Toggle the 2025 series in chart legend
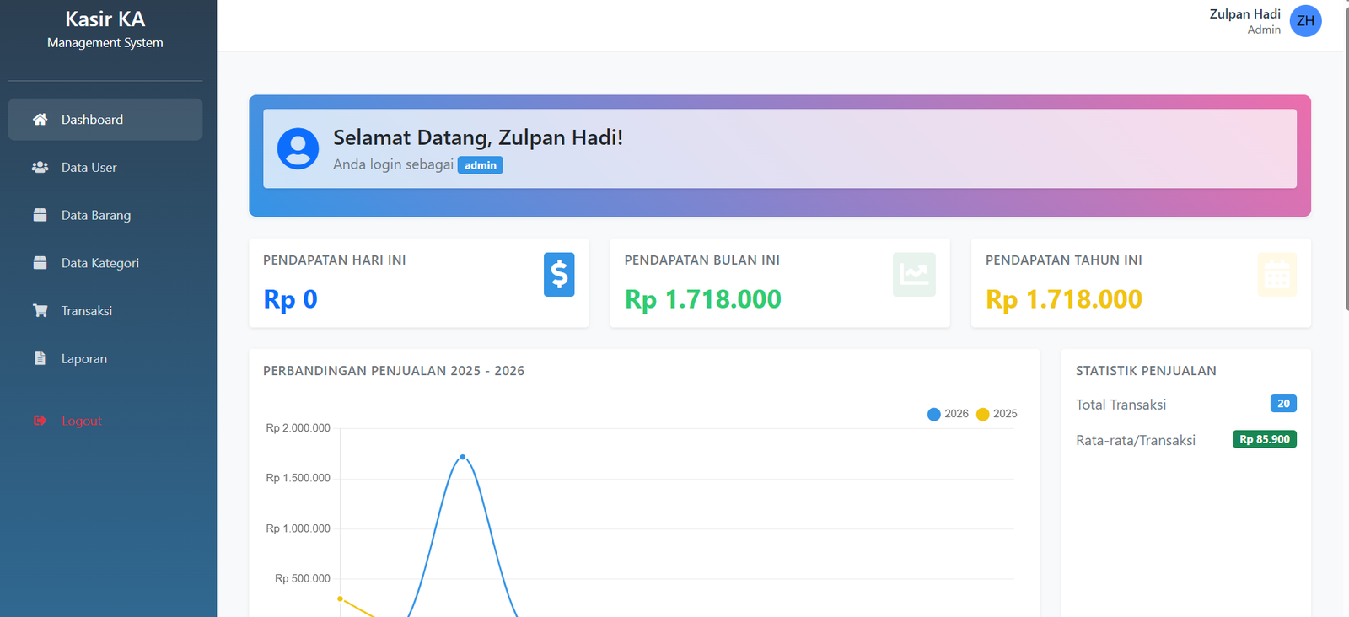The height and width of the screenshot is (617, 1349). (997, 414)
